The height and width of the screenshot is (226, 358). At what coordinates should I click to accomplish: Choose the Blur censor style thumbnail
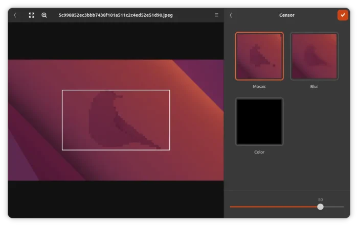point(314,56)
